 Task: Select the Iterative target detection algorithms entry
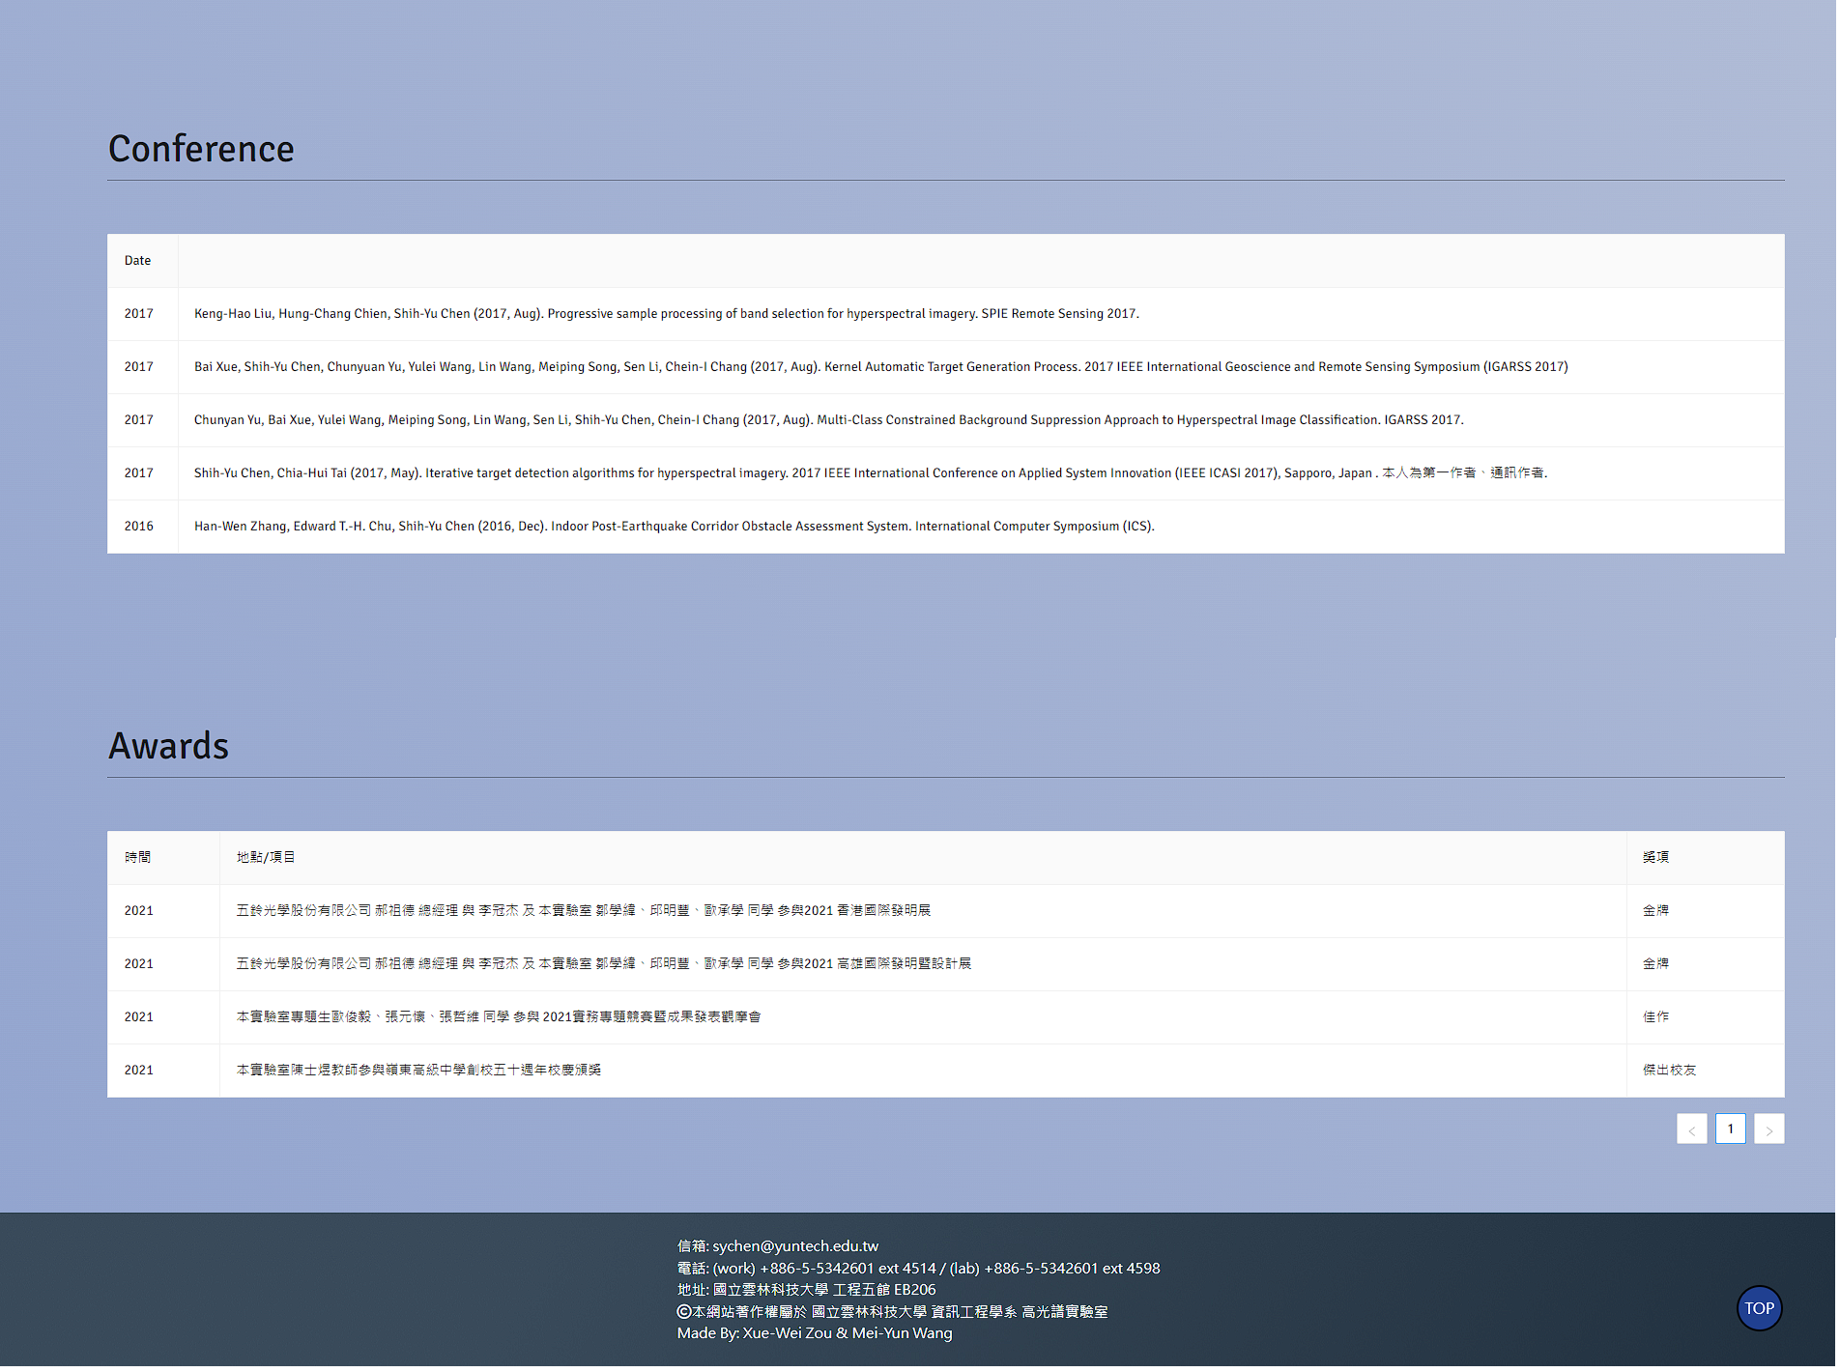pyautogui.click(x=871, y=473)
